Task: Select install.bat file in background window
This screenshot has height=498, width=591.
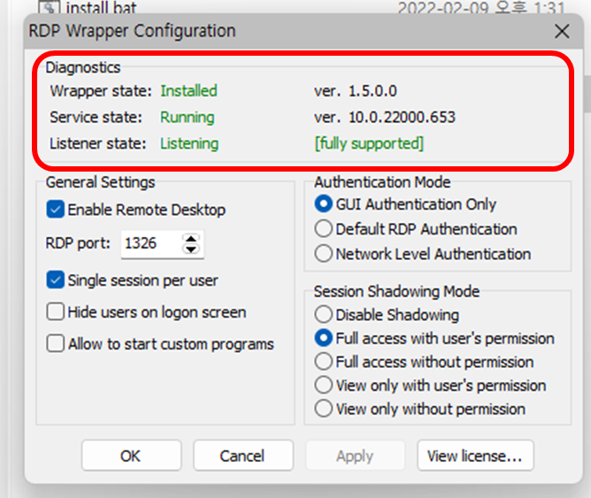Action: [x=101, y=8]
